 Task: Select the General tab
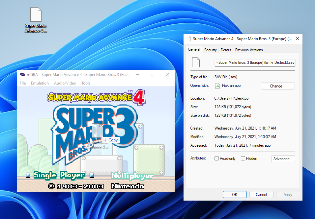[194, 49]
